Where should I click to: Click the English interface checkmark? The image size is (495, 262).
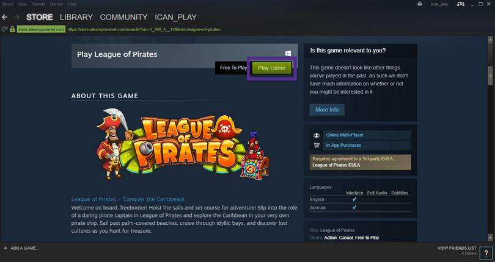pyautogui.click(x=354, y=199)
